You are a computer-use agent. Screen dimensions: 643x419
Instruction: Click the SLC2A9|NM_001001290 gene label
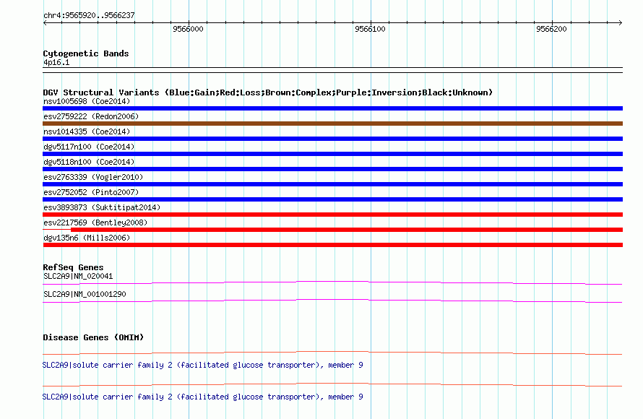click(x=85, y=294)
